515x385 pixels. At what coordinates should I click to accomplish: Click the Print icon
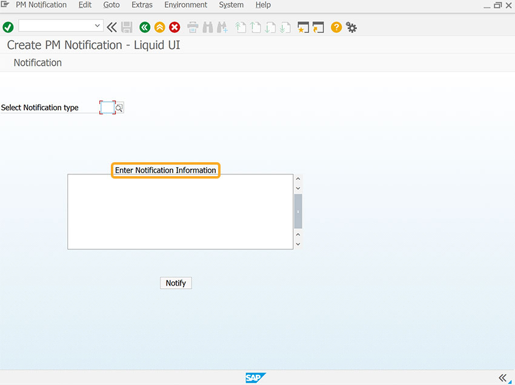coord(193,27)
